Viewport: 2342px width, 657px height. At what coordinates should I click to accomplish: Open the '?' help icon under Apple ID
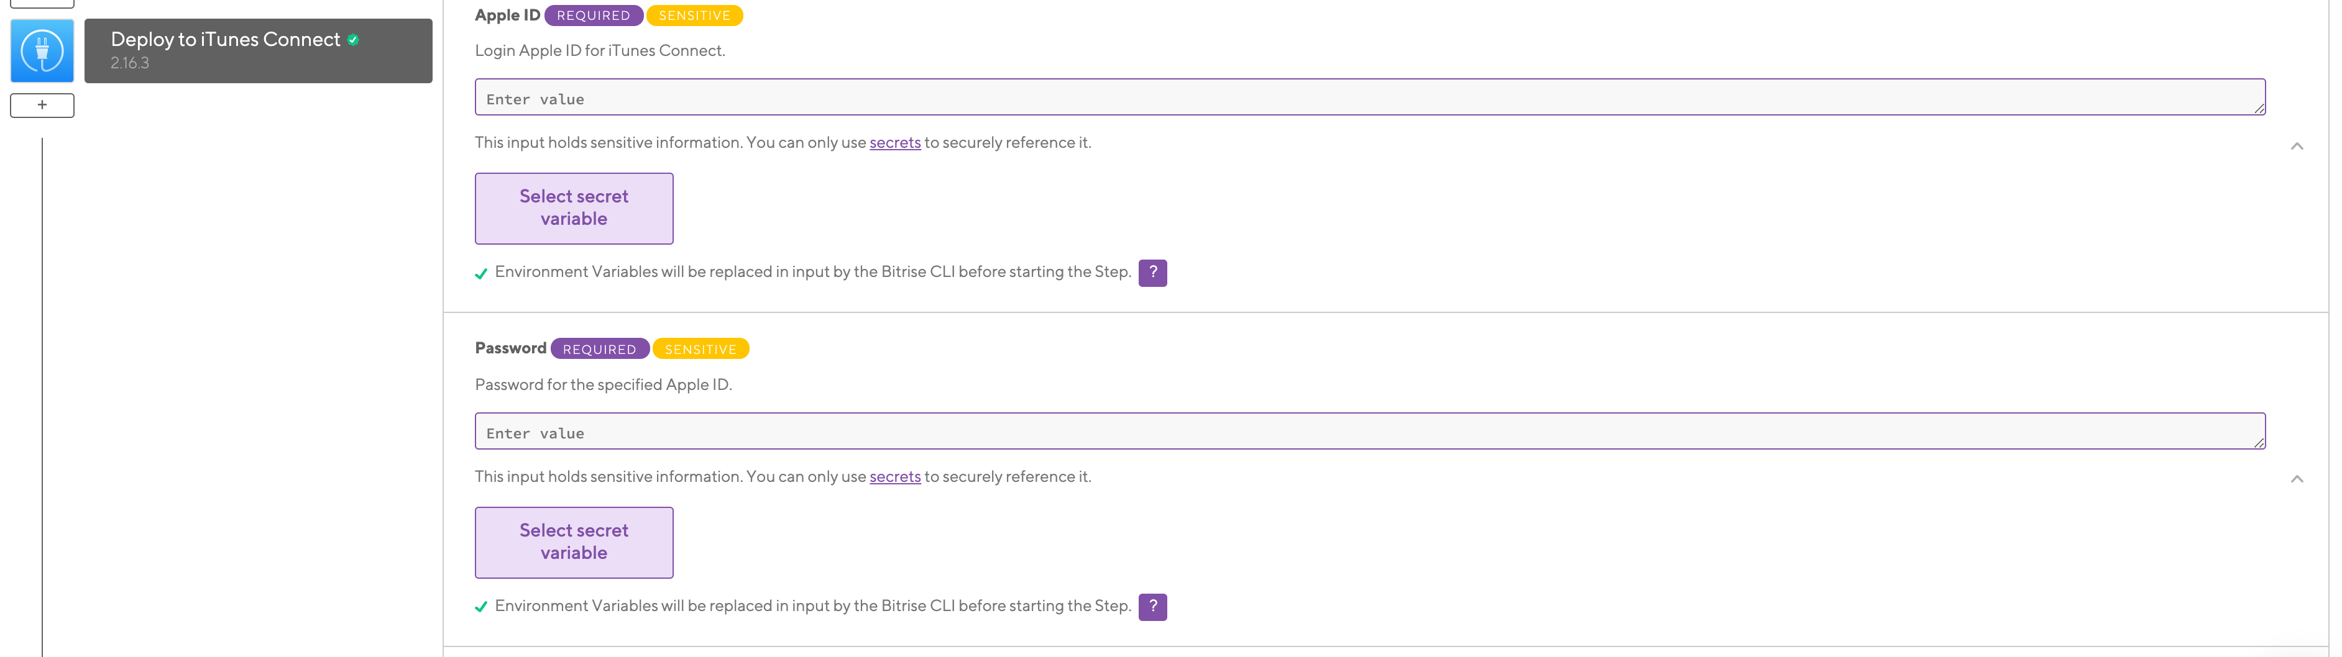1152,273
